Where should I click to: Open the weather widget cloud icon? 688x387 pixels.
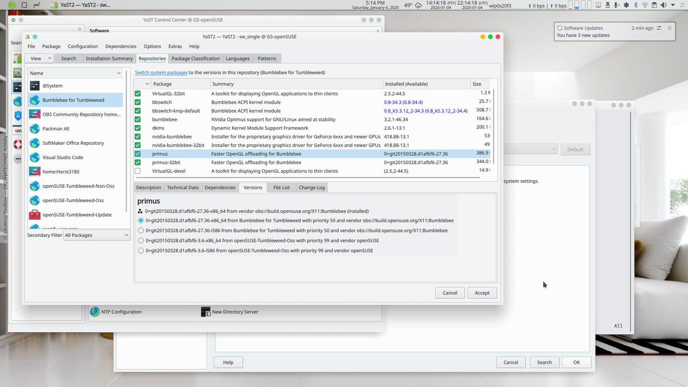tap(419, 5)
